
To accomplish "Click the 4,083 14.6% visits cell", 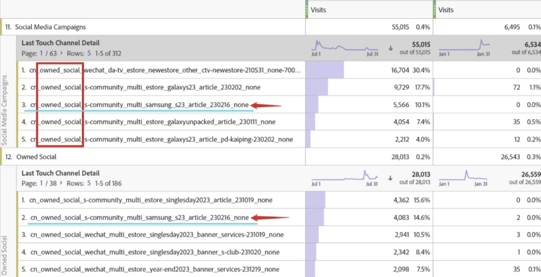I will (369, 217).
